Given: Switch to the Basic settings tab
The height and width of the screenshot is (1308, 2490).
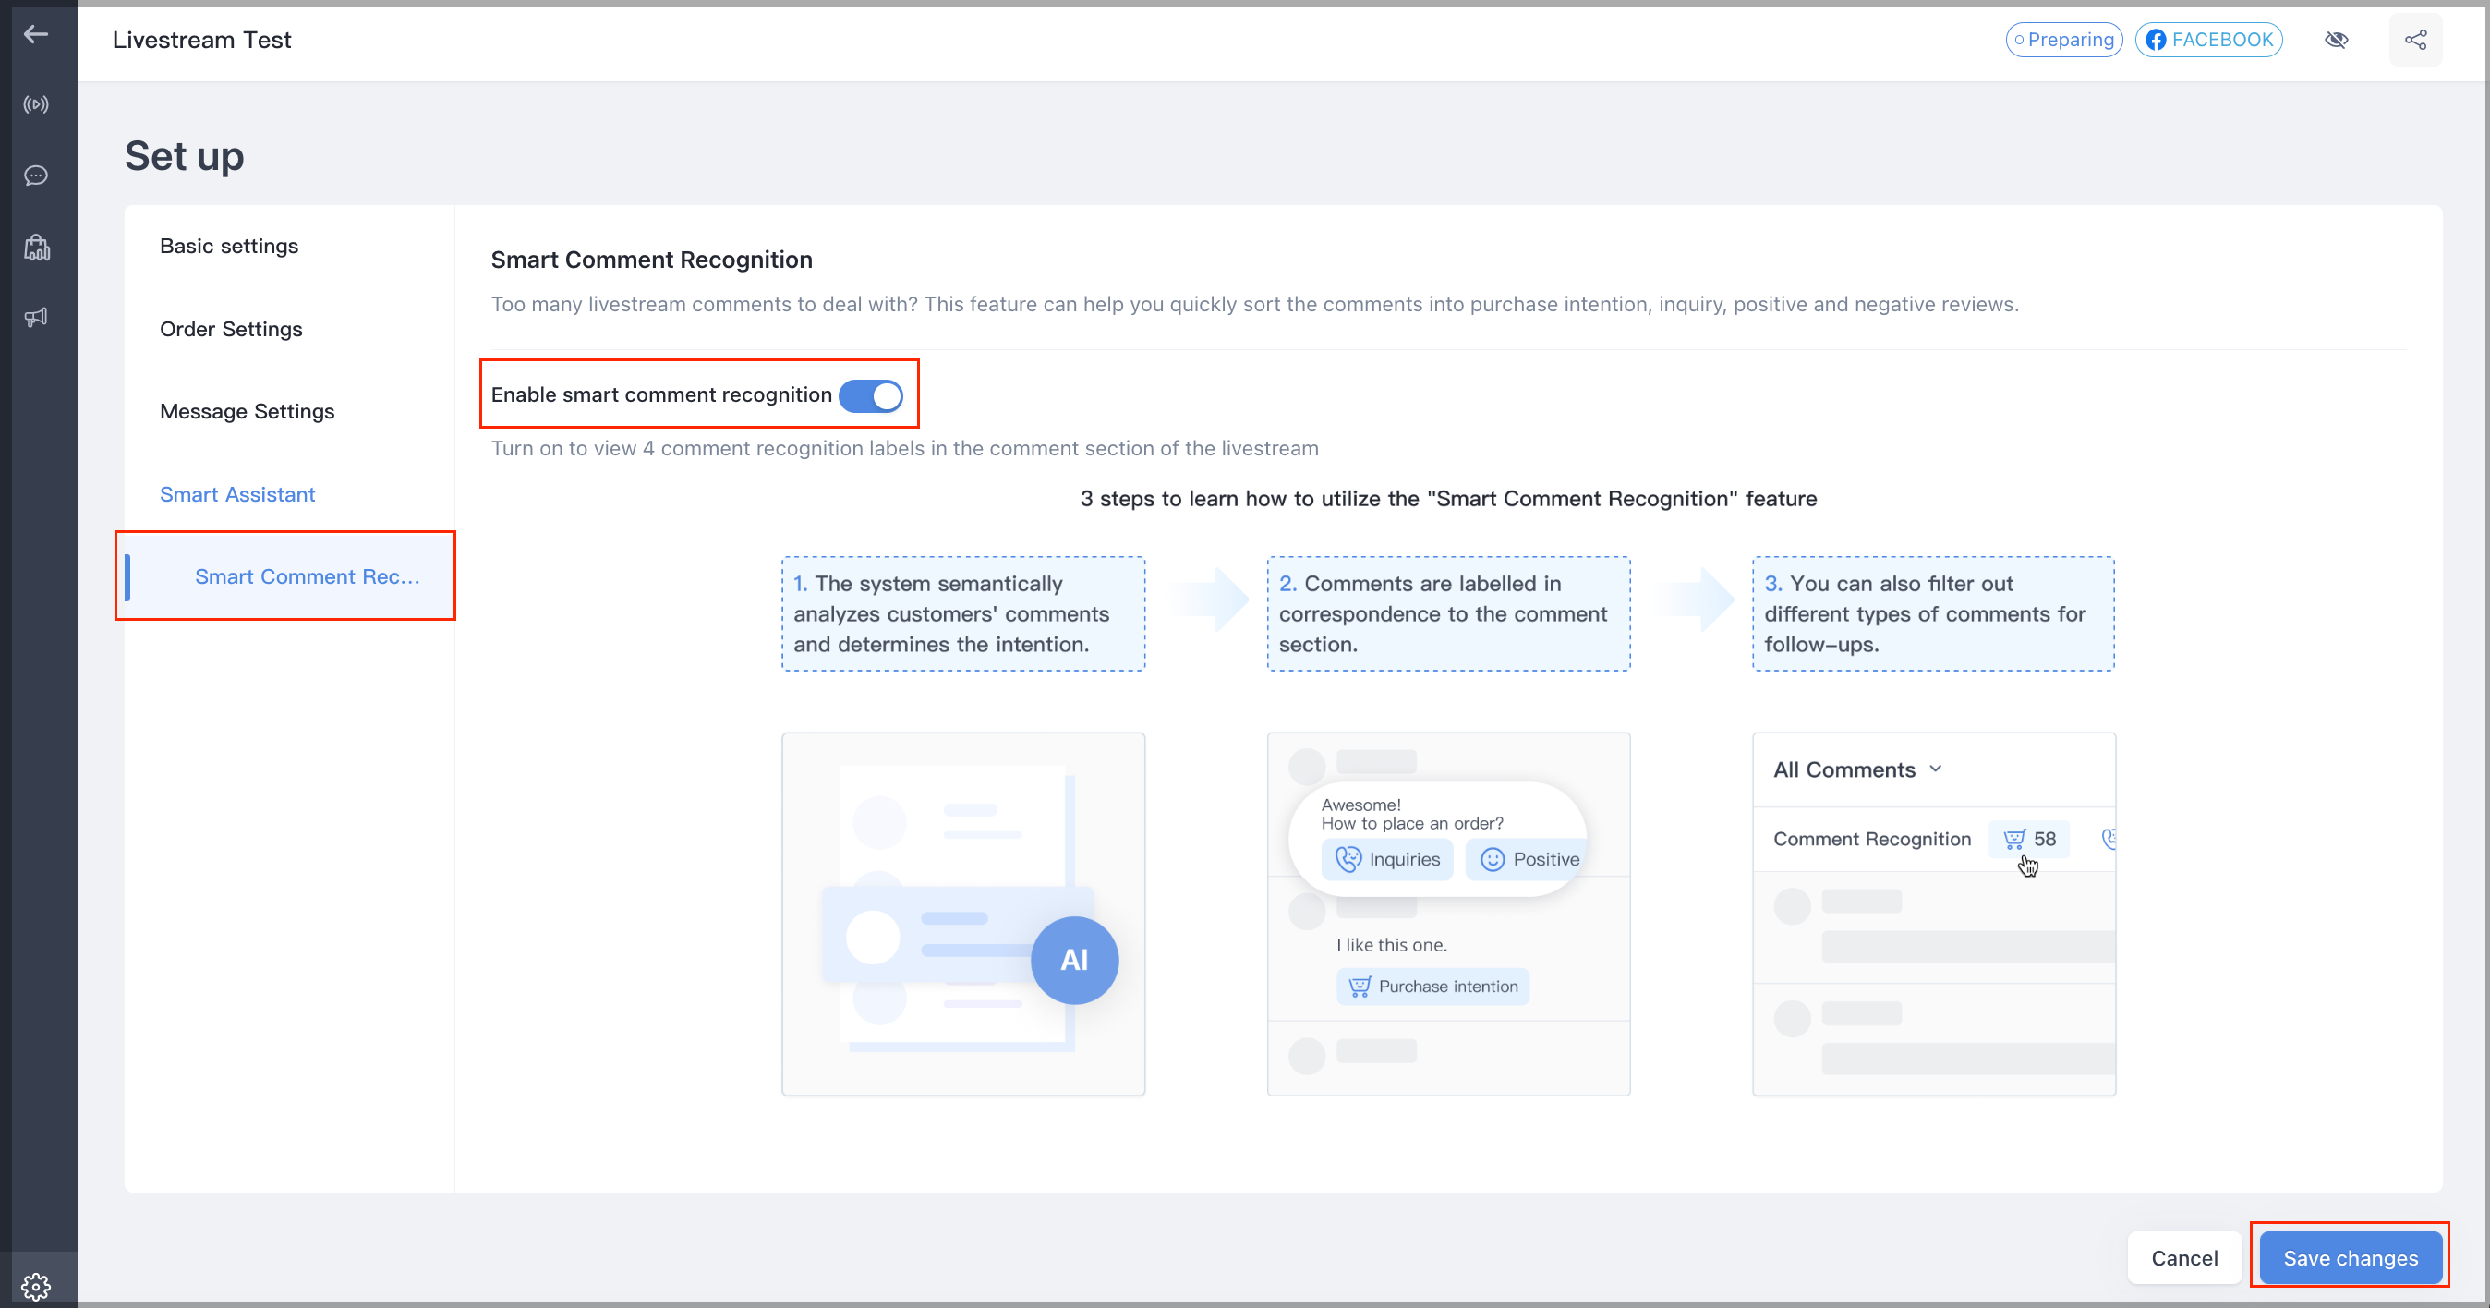Looking at the screenshot, I should [228, 246].
